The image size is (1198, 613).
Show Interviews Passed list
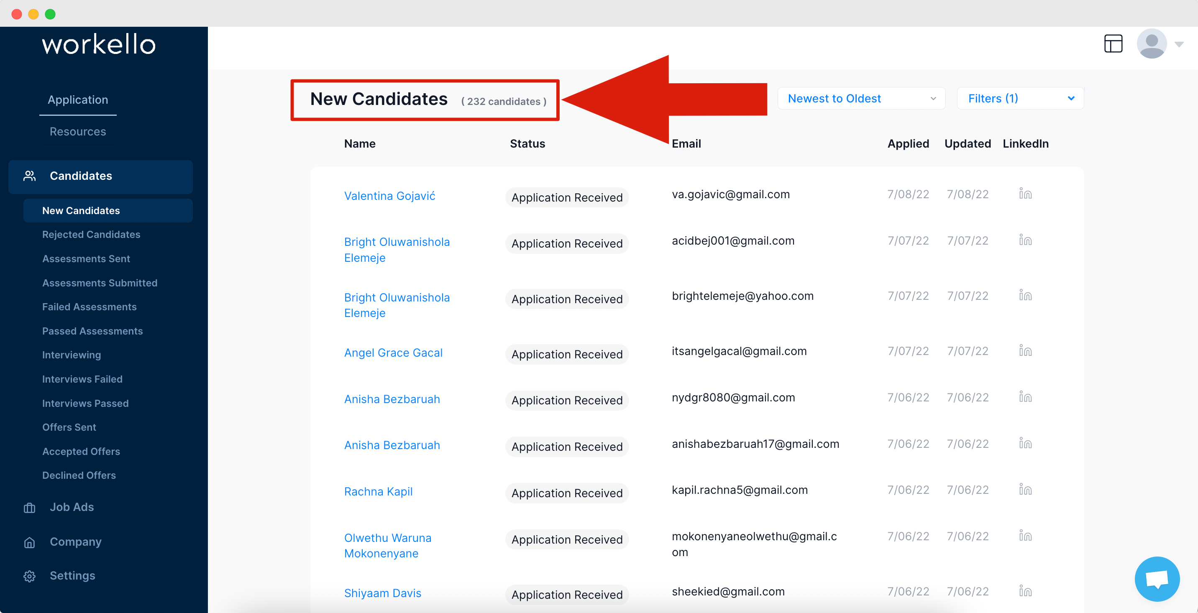click(85, 403)
